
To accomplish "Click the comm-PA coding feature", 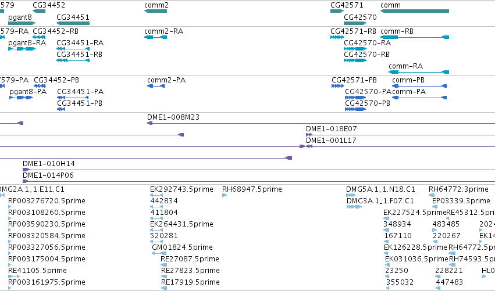I will click(419, 98).
